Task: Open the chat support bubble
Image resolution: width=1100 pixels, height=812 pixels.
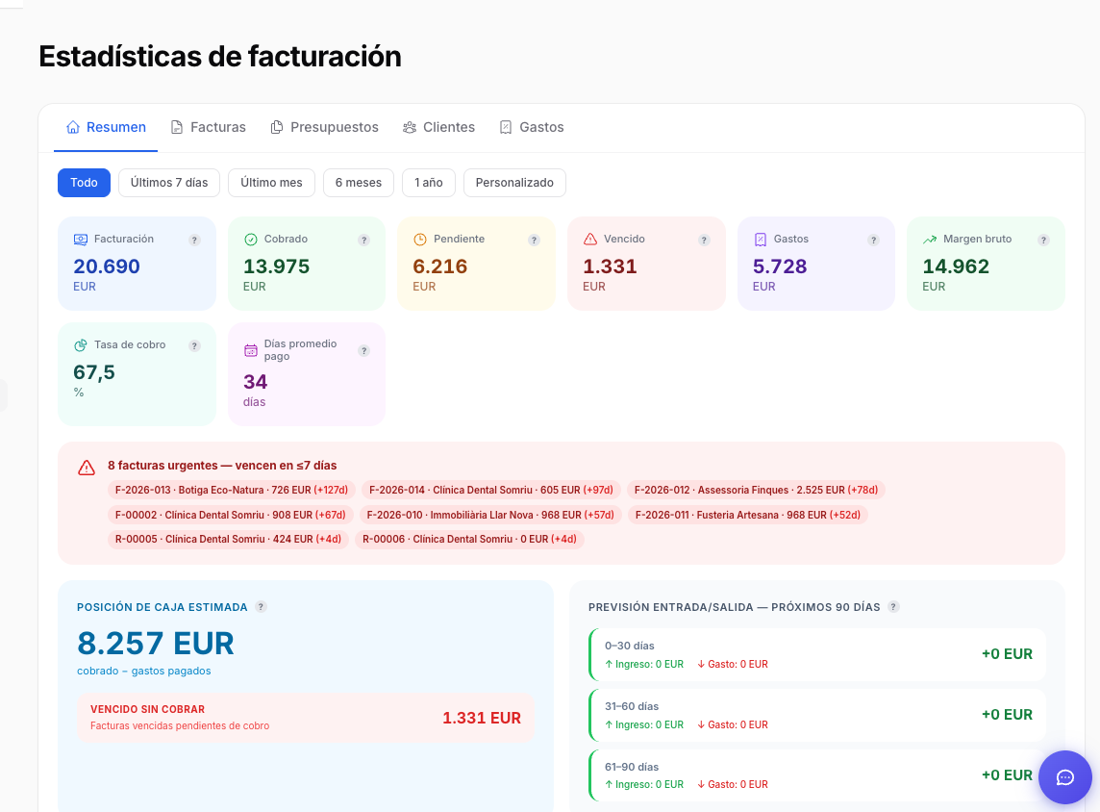Action: click(1065, 777)
